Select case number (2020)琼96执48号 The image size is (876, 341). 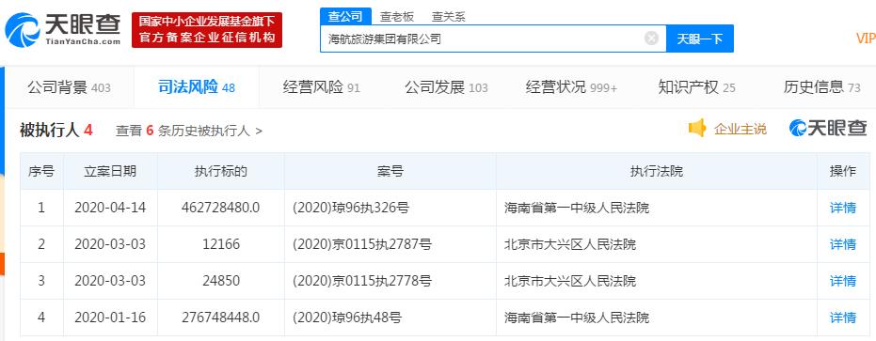(x=346, y=318)
